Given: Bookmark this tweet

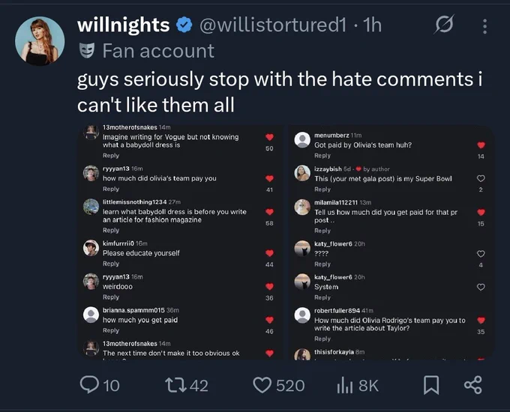Looking at the screenshot, I should [431, 385].
